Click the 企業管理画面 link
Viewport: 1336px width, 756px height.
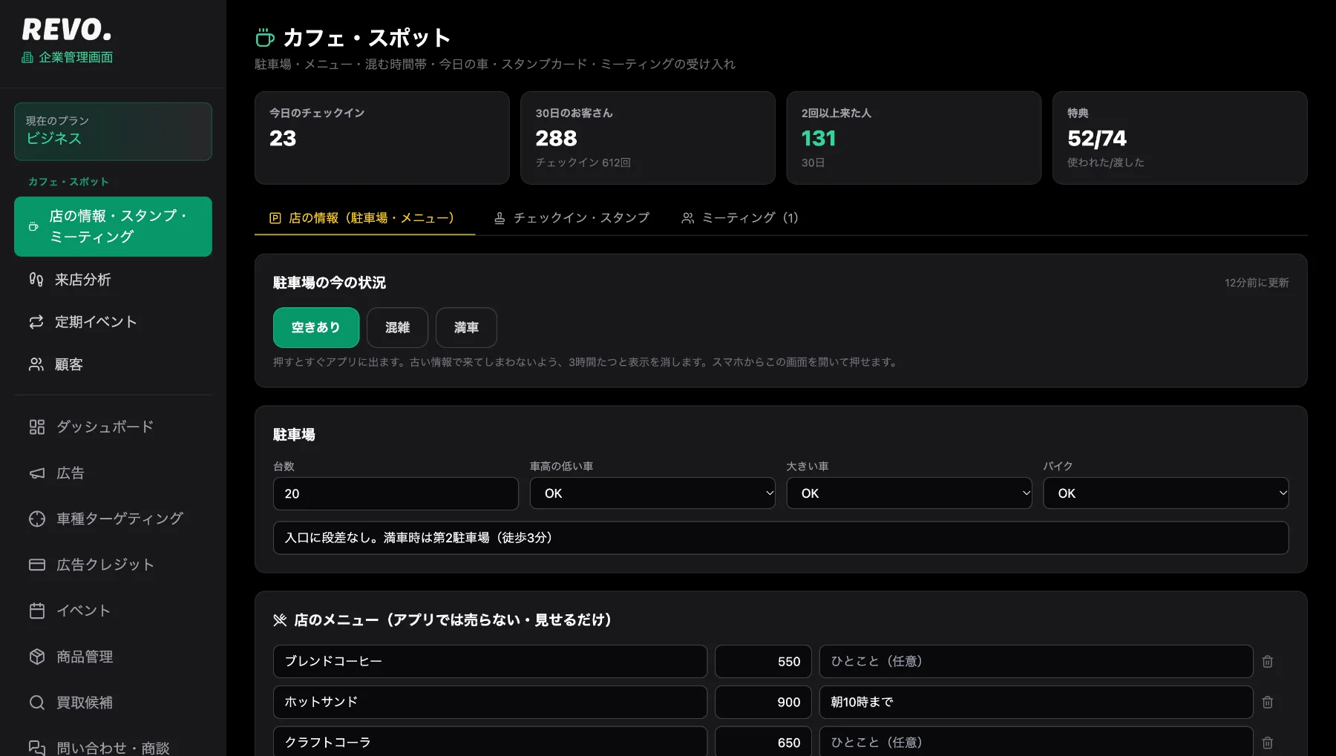click(x=68, y=57)
